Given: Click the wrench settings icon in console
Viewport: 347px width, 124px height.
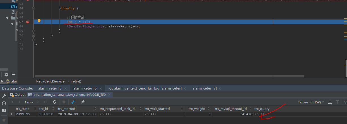Looking at the screenshot, I should tap(4, 96).
